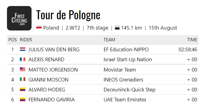This screenshot has width=202, height=111.
Task: Click the Netherlands flag next to Julius Van Den Berg
Action: pos(22,49)
